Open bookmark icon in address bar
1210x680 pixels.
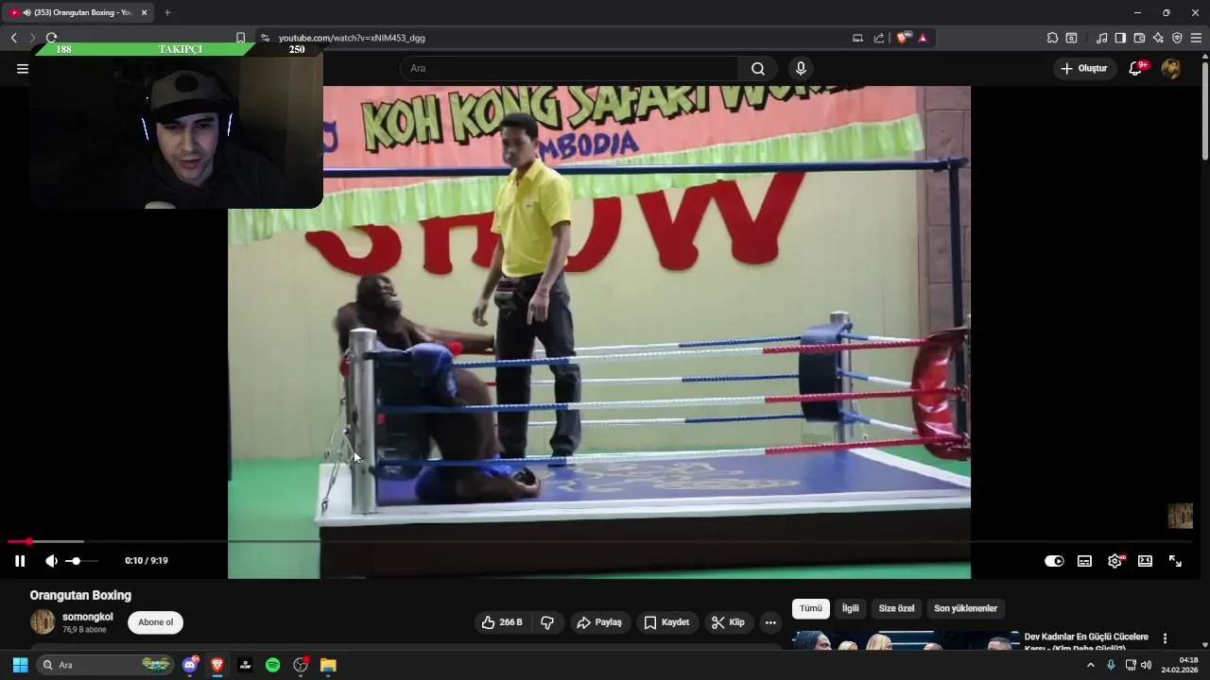[x=240, y=38]
